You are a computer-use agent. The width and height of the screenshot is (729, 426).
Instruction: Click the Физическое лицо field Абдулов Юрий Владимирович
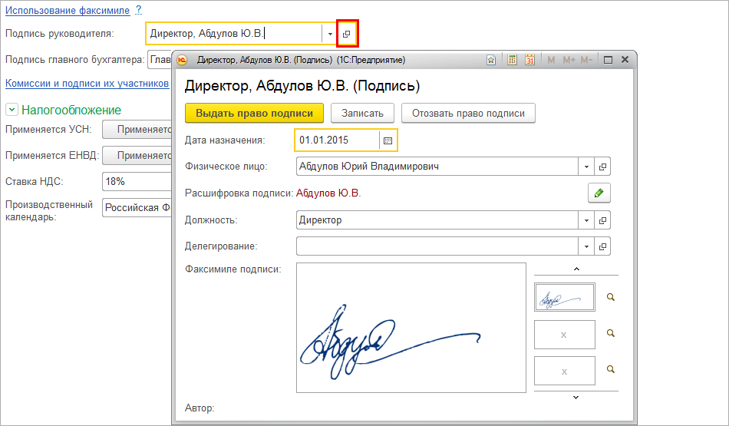tap(437, 167)
